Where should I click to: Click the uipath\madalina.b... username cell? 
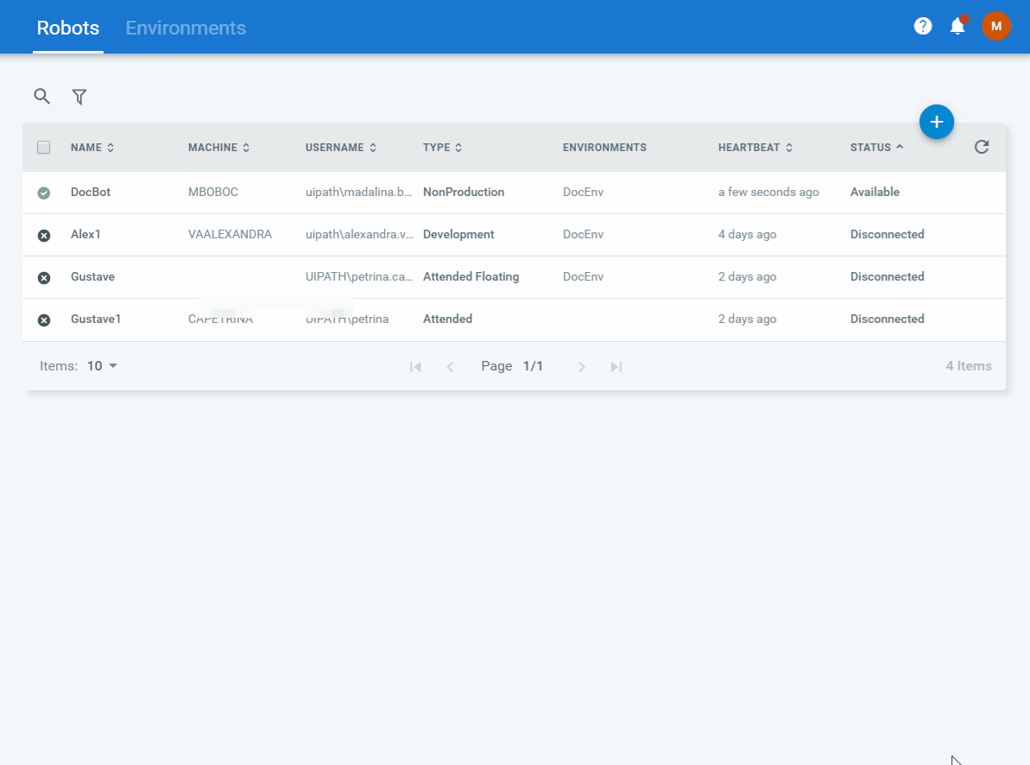358,192
